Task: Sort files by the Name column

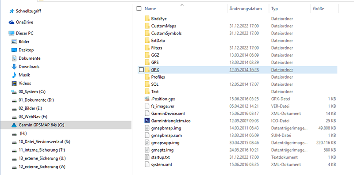Action: 150,9
